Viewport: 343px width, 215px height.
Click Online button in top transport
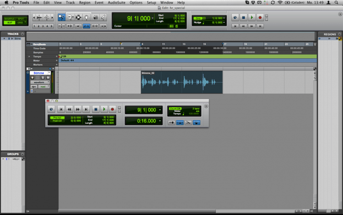tap(235, 17)
